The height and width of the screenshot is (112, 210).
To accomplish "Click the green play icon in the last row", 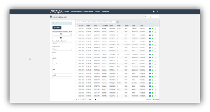I will tap(152, 96).
